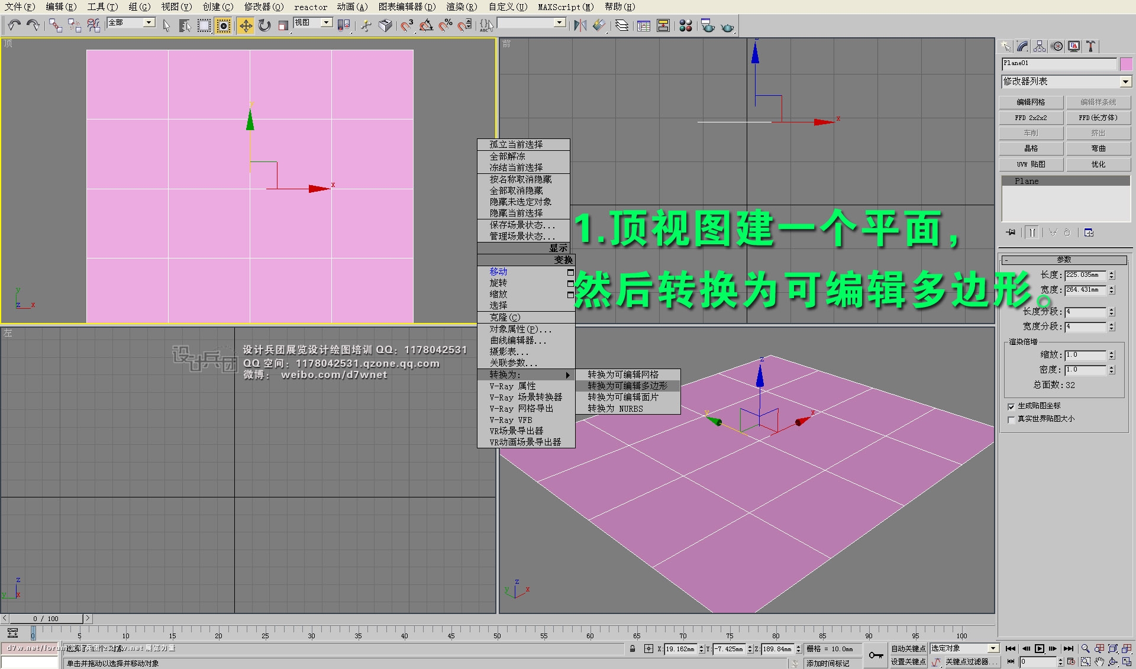Click the Redo arrow in the main toolbar

(x=33, y=25)
